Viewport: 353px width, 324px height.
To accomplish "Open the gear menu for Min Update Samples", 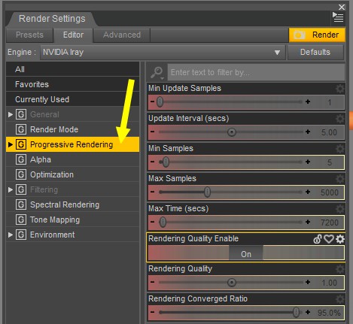I will click(340, 89).
